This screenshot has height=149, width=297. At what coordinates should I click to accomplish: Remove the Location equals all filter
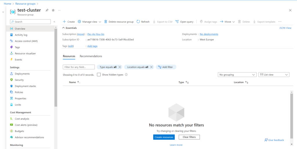(151, 67)
